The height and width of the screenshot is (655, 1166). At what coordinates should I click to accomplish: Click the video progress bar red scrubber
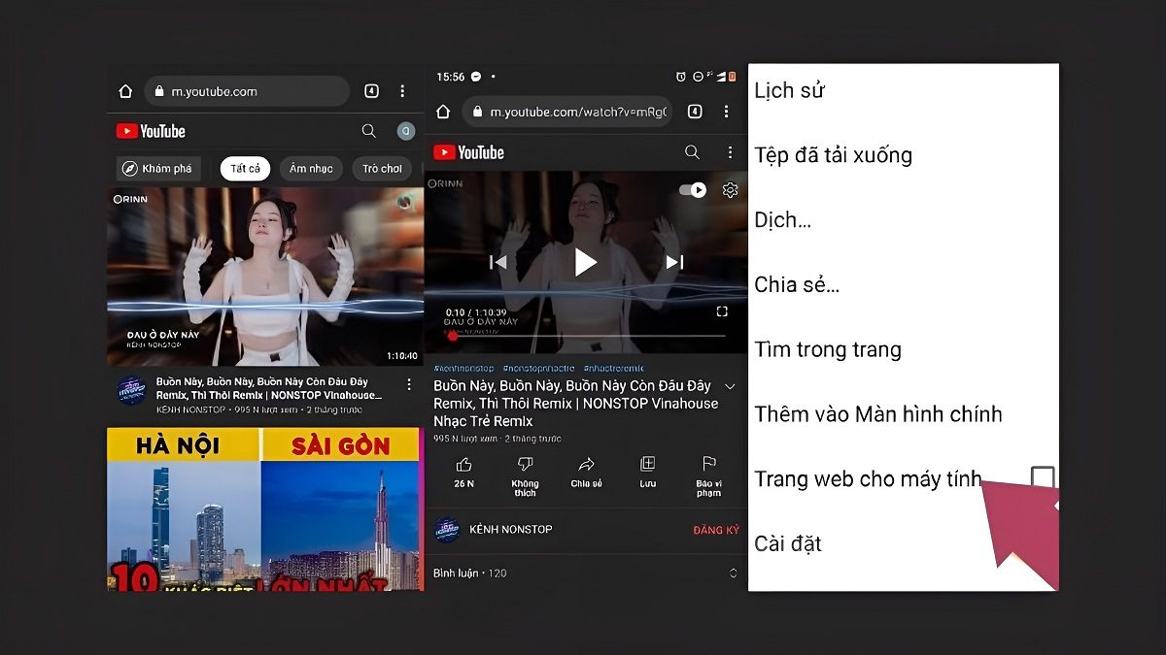coord(453,336)
